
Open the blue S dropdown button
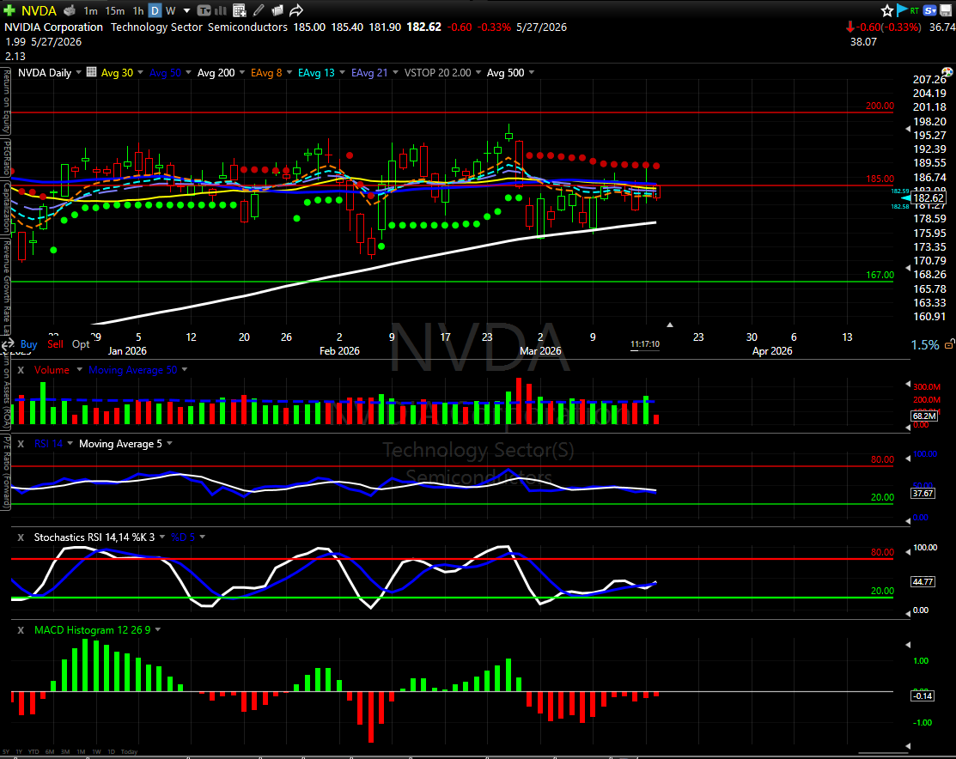click(929, 10)
